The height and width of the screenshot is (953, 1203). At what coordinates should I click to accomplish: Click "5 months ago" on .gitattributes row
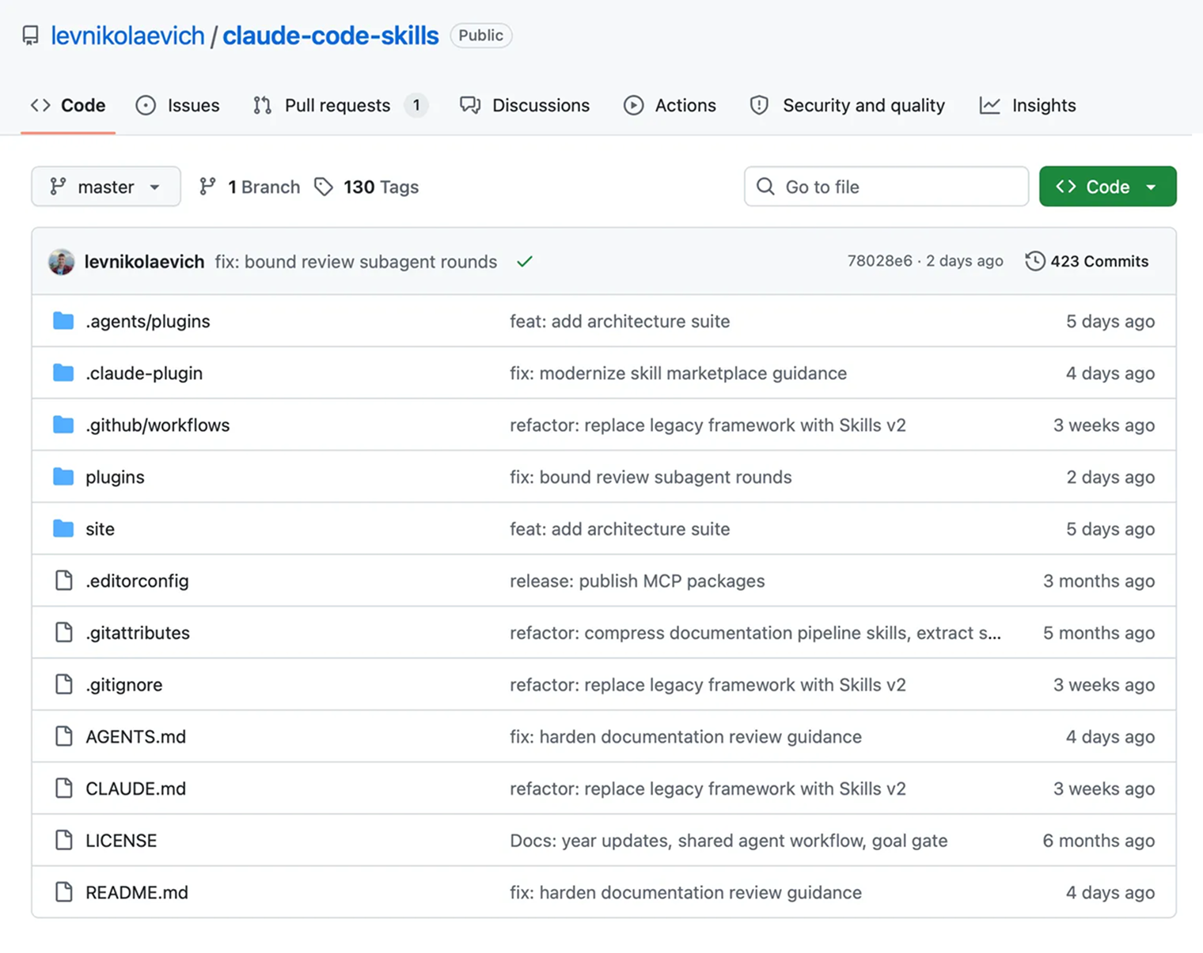(x=1099, y=633)
